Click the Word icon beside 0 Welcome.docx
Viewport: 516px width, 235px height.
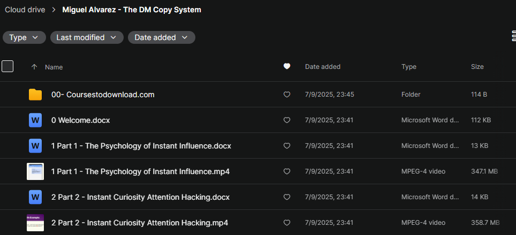pos(35,120)
